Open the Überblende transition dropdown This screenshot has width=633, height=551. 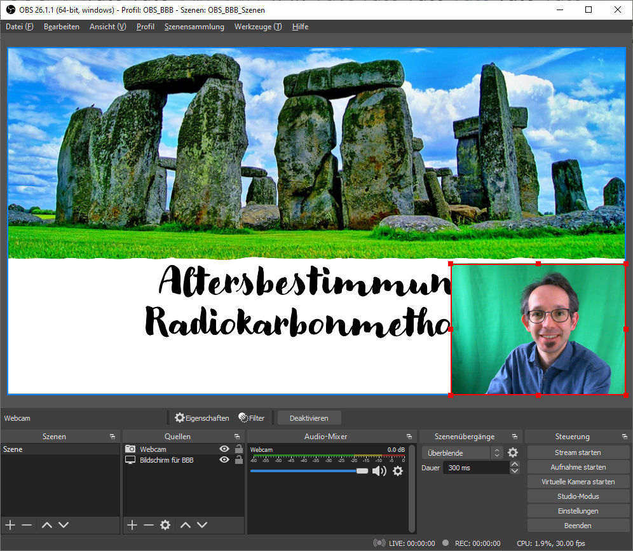[462, 453]
